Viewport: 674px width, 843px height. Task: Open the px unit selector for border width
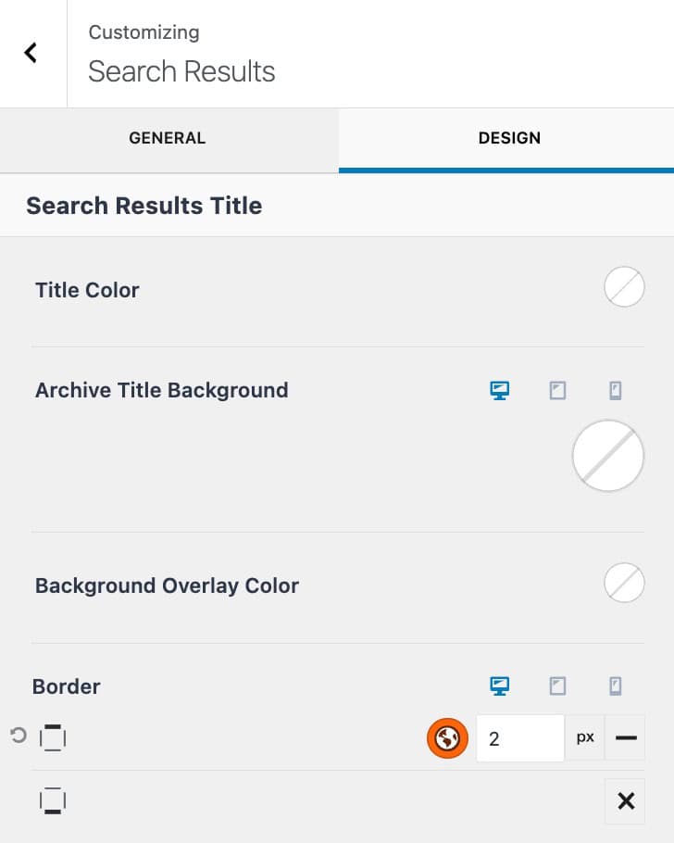click(x=584, y=737)
